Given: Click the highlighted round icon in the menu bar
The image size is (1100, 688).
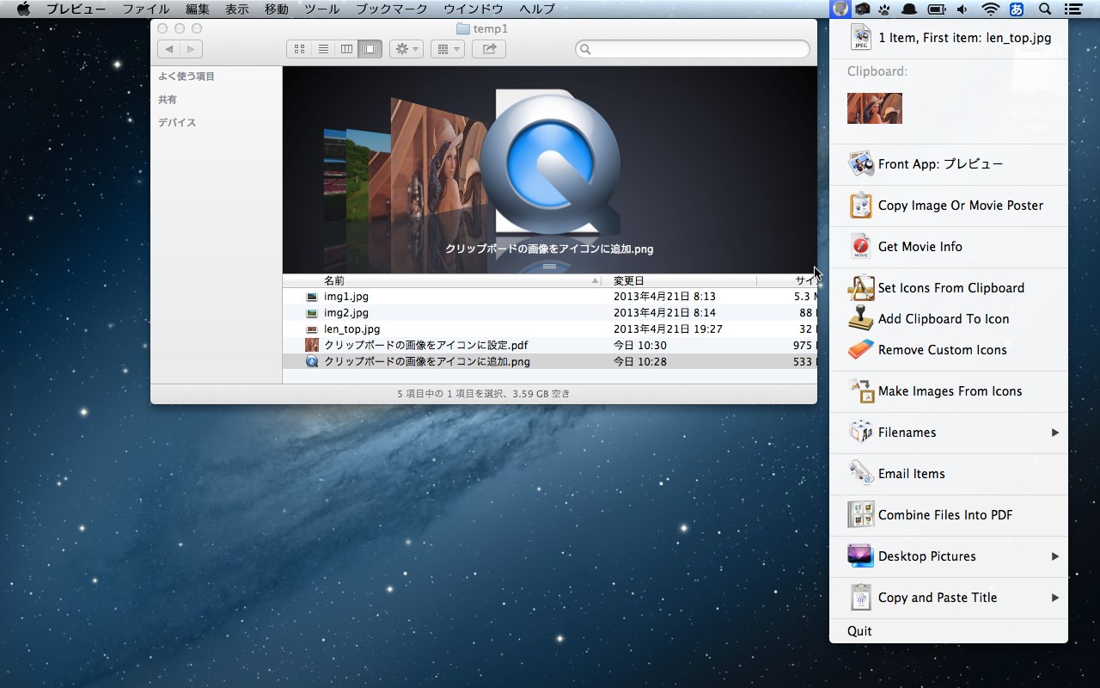Looking at the screenshot, I should (840, 9).
